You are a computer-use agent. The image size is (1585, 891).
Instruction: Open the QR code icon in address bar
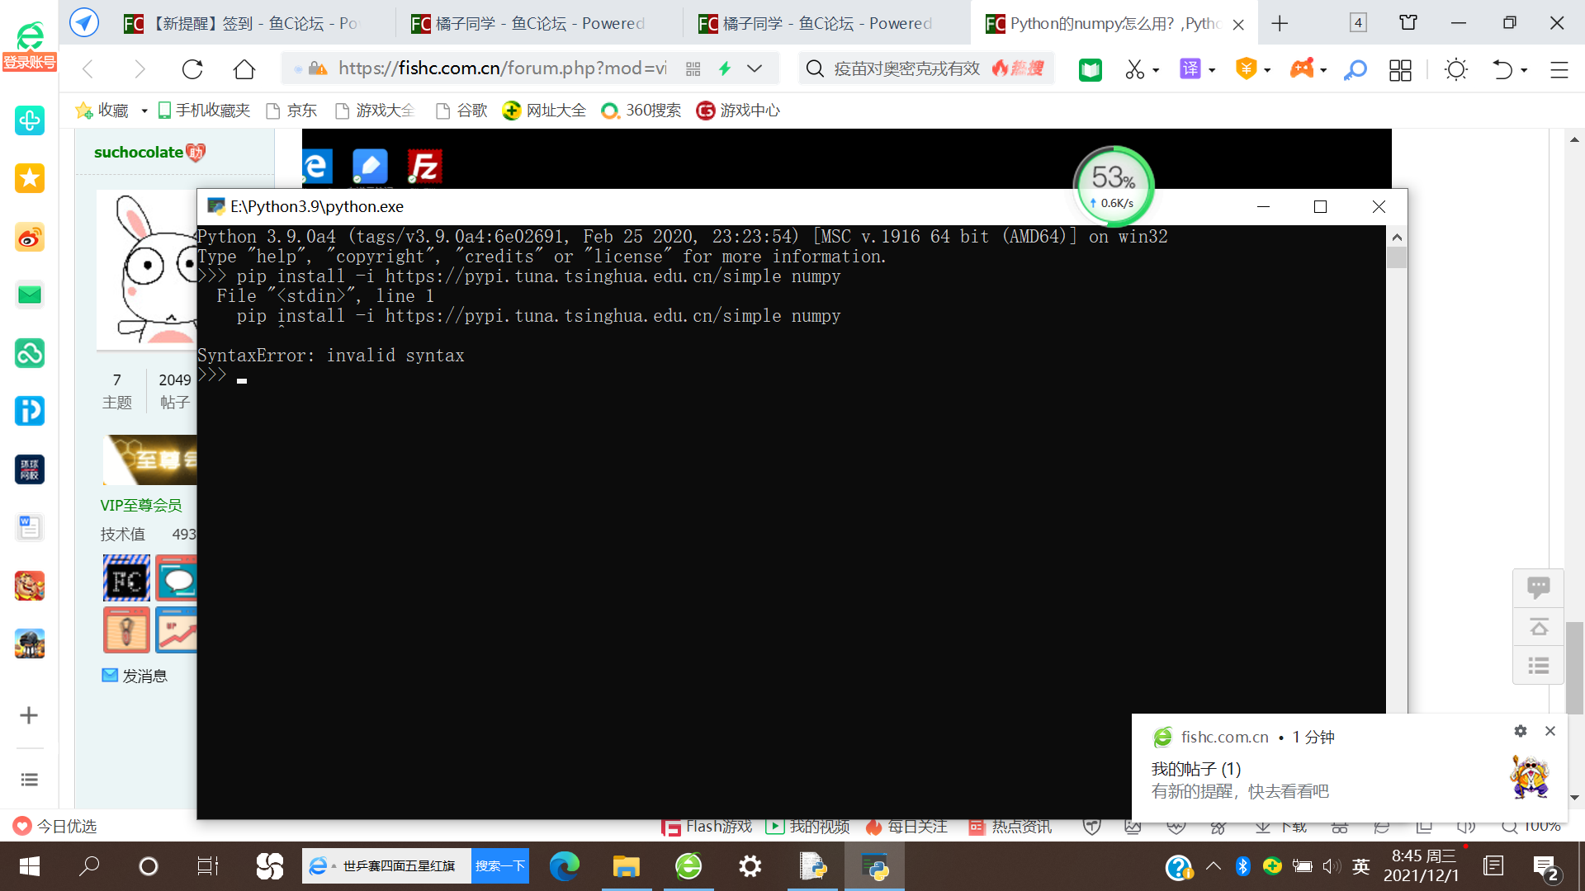click(x=693, y=68)
